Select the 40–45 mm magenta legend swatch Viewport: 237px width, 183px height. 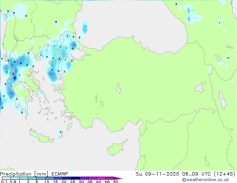101,178
